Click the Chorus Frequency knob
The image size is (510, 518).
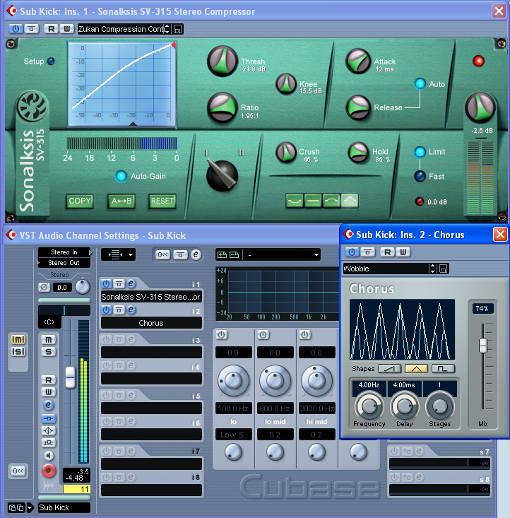pyautogui.click(x=369, y=406)
